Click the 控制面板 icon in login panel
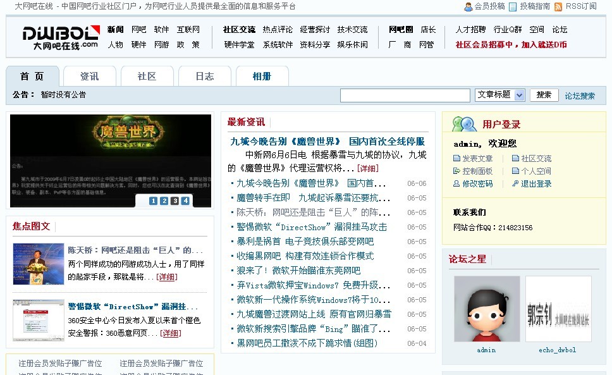This screenshot has height=375, width=612. point(456,171)
